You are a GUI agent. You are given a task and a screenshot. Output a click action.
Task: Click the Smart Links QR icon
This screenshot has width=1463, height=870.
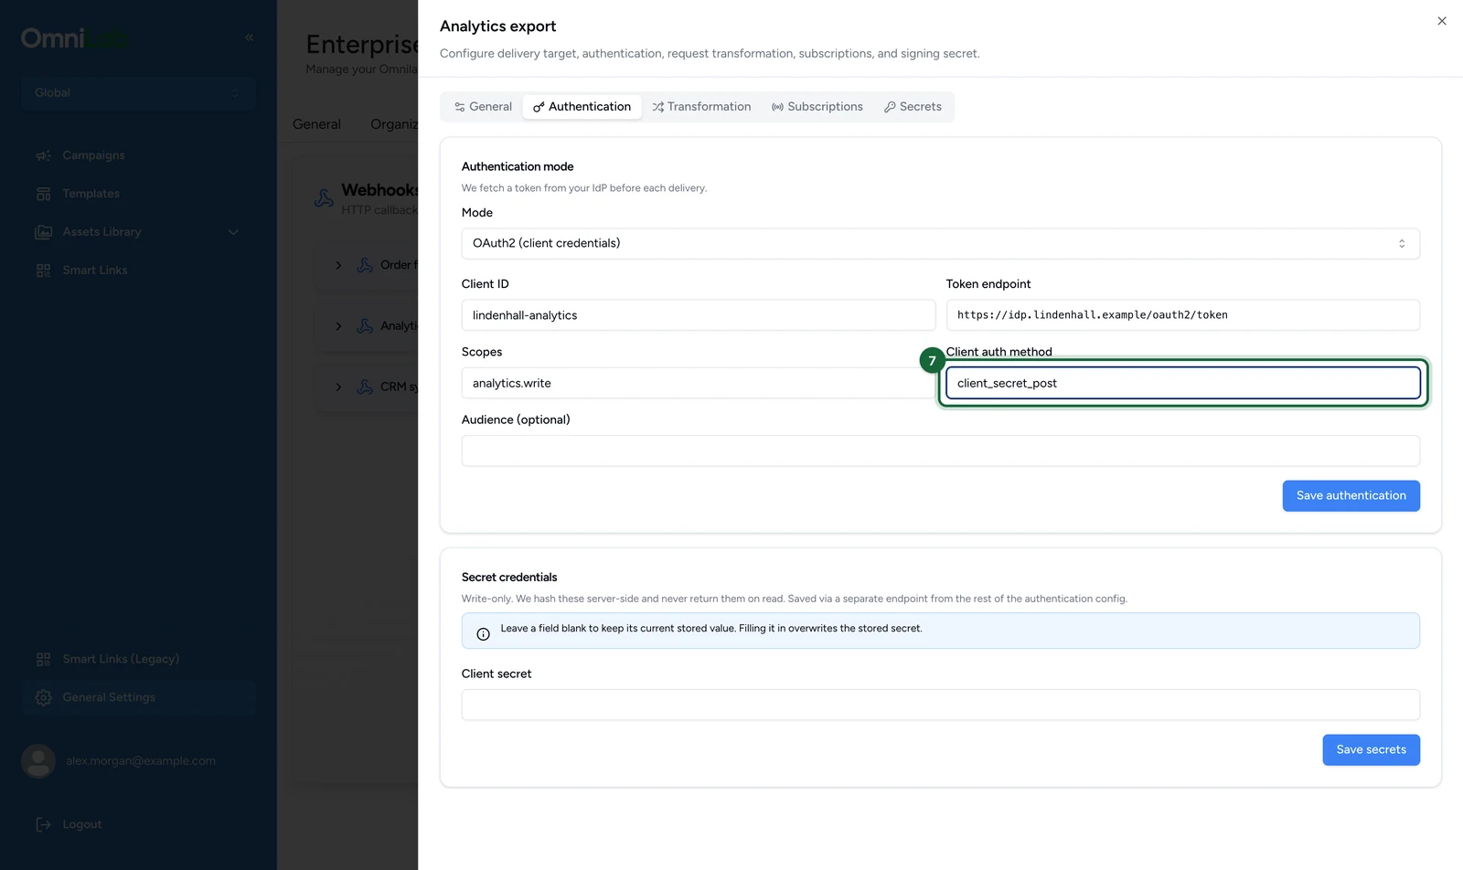43,271
